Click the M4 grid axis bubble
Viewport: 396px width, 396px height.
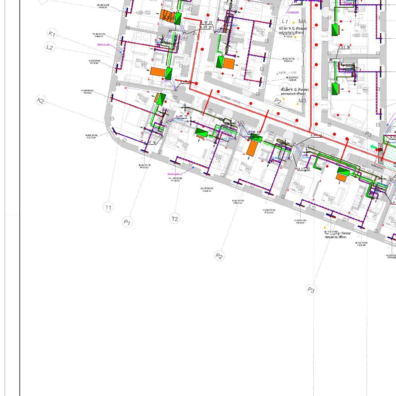[302, 21]
